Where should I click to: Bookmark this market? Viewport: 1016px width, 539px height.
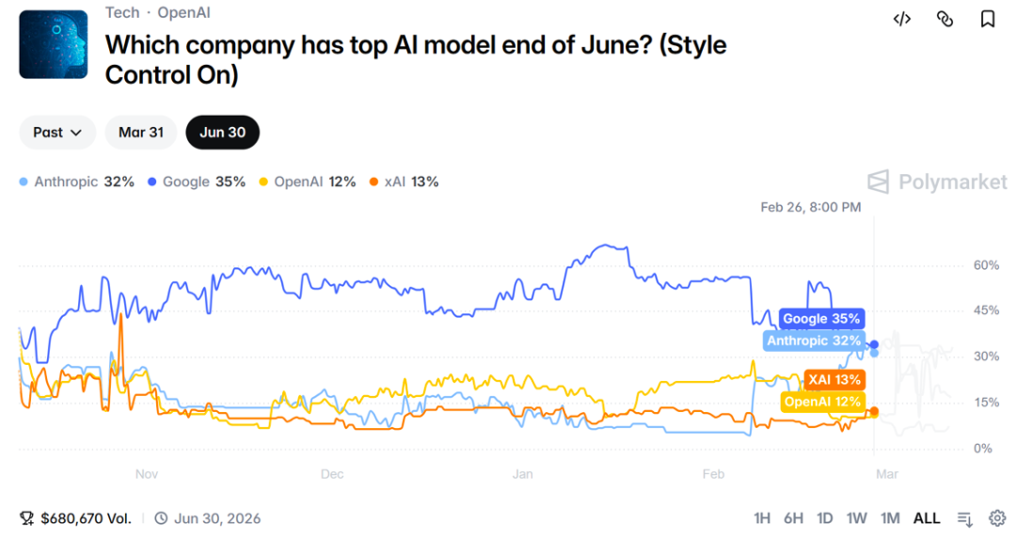click(x=988, y=19)
